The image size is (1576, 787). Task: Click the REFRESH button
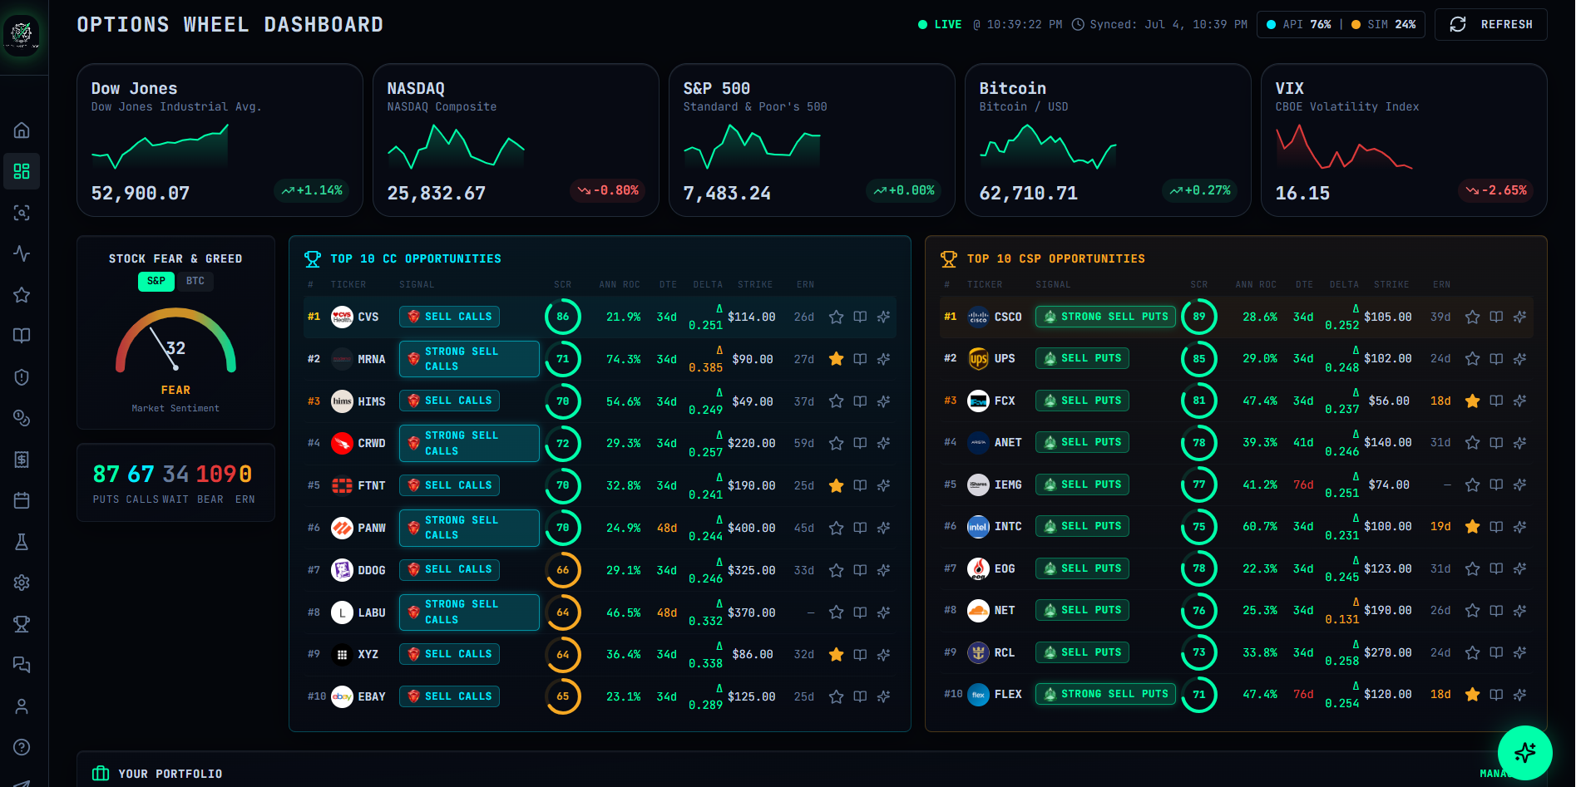[1490, 24]
